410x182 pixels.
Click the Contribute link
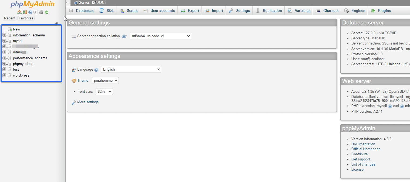(x=359, y=154)
